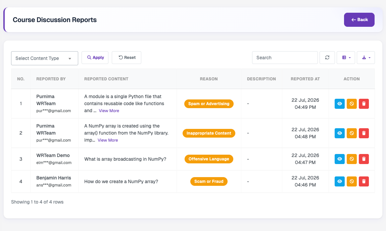Click the Scam or Fraud badge
The height and width of the screenshot is (231, 386).
click(x=209, y=181)
